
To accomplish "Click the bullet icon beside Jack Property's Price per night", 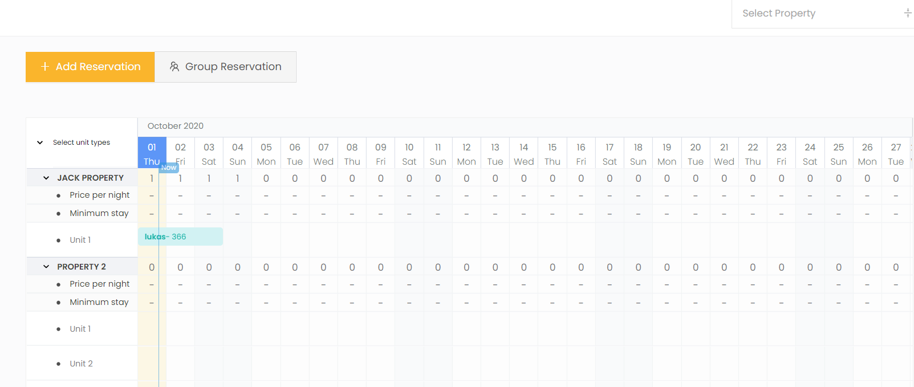I will 58,195.
